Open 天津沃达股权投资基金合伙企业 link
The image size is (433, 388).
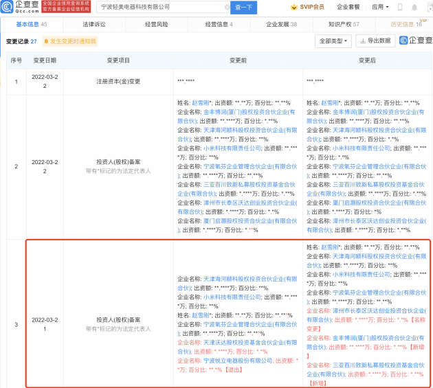(237, 347)
